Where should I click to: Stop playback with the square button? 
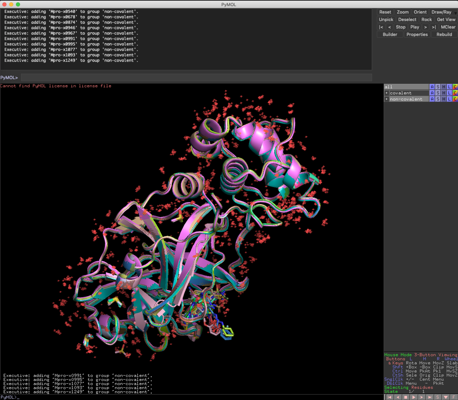coord(406,397)
